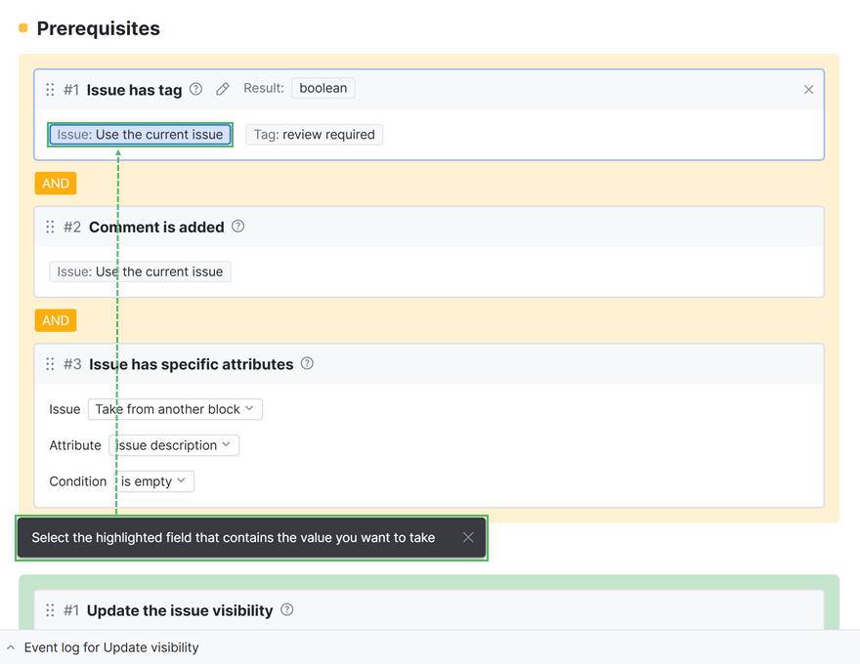The height and width of the screenshot is (664, 860).
Task: Remove the Issue has tag block
Action: click(x=808, y=90)
